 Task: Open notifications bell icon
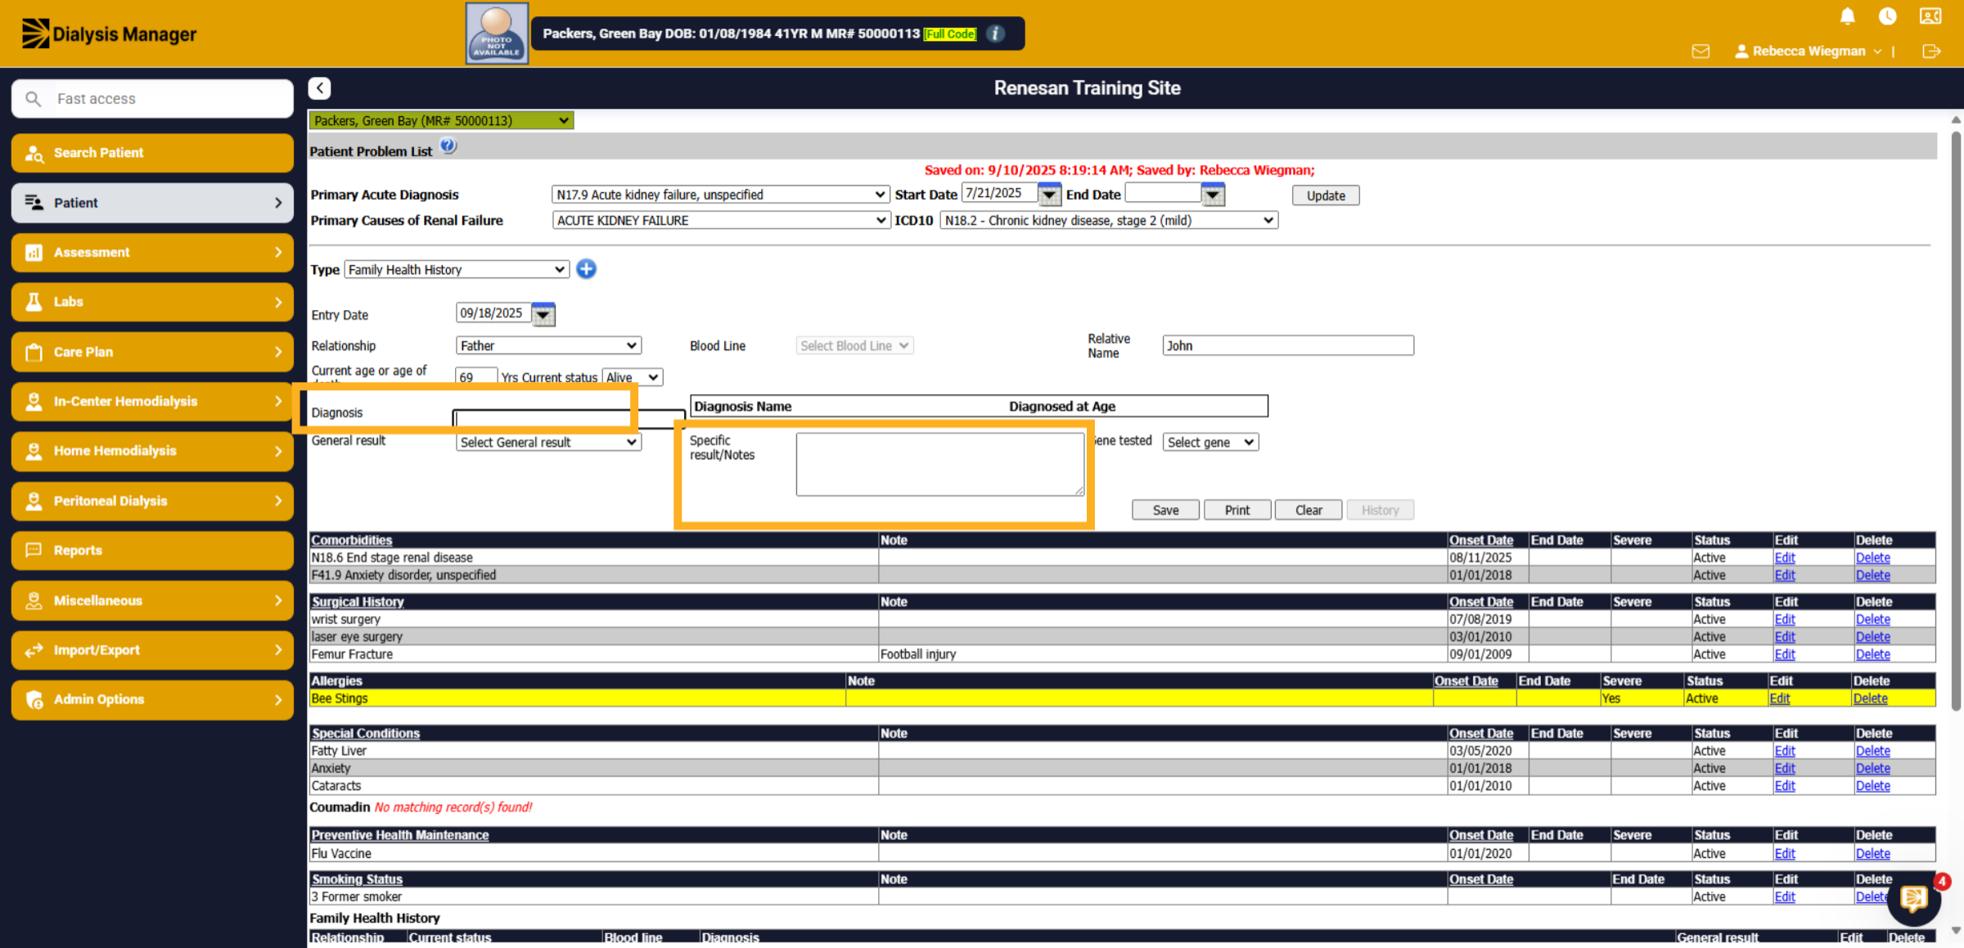pos(1847,16)
